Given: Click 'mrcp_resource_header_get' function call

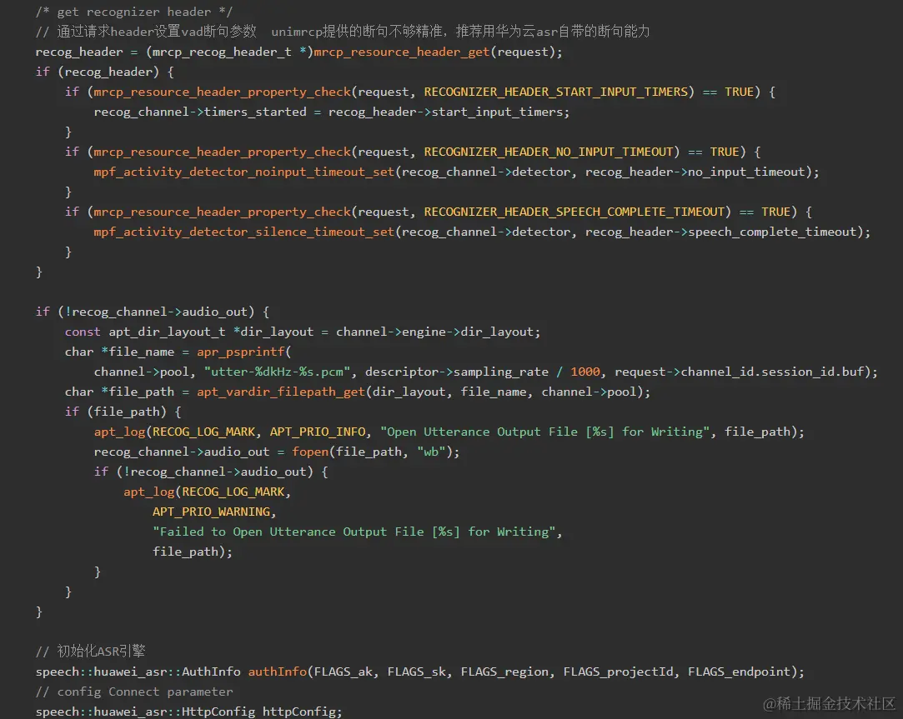Looking at the screenshot, I should point(401,52).
